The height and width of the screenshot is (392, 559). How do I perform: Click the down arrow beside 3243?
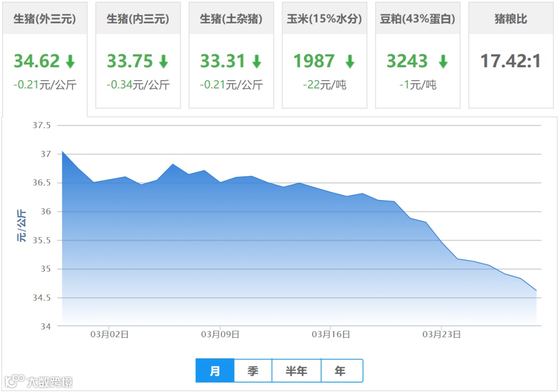(x=443, y=61)
